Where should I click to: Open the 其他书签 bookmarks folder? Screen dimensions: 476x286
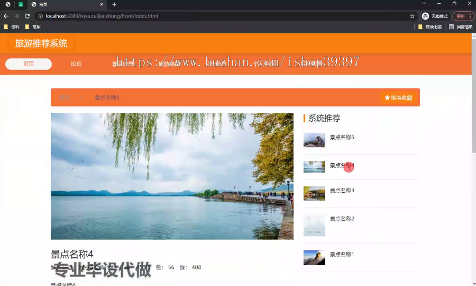tap(430, 27)
